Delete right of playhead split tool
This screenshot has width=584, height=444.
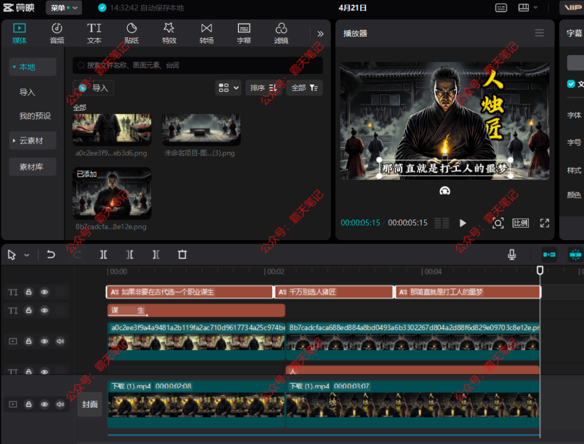156,254
